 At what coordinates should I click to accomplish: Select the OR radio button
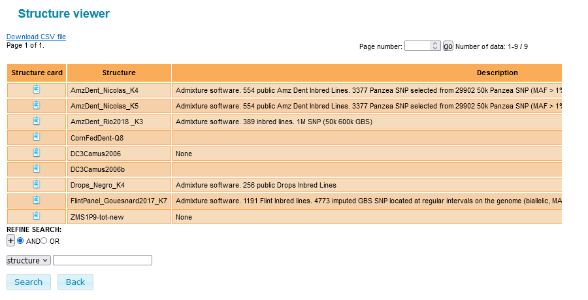(44, 241)
